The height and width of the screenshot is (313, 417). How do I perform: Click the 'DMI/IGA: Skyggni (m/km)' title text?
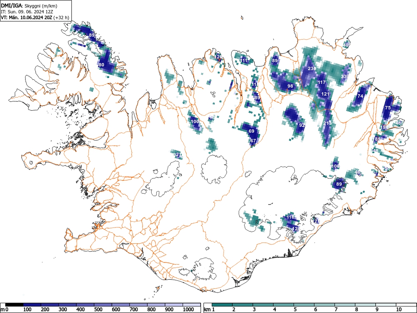[x=29, y=5]
